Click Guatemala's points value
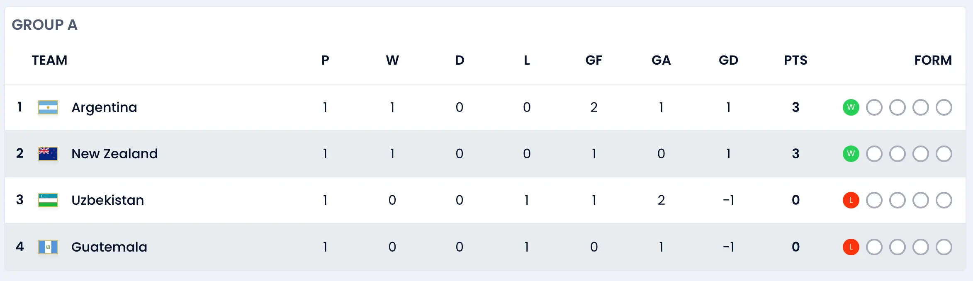The width and height of the screenshot is (973, 281). point(795,247)
